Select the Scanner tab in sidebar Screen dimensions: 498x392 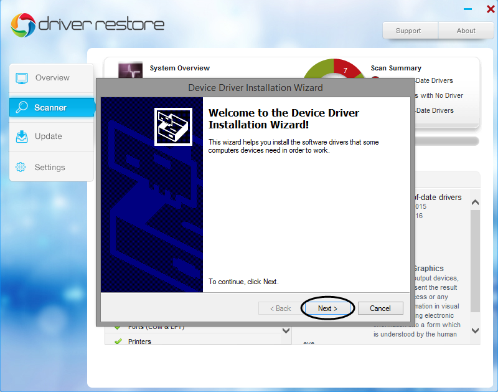coord(52,107)
